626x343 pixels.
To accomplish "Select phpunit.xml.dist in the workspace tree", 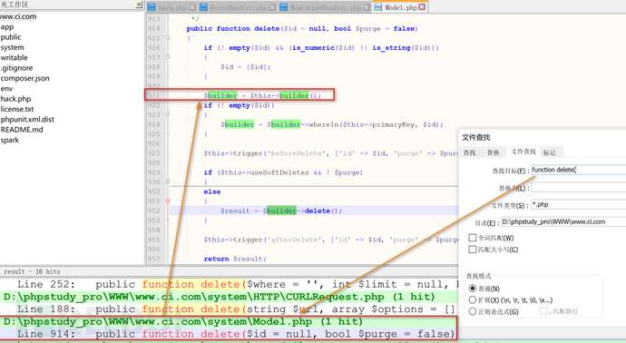I will [27, 120].
